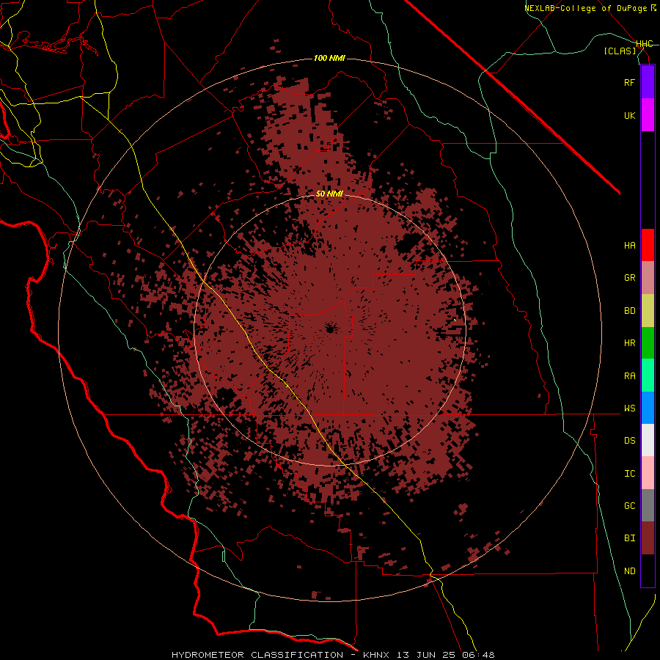Click the 'HR' legend label
This screenshot has height=660, width=660.
[x=630, y=343]
